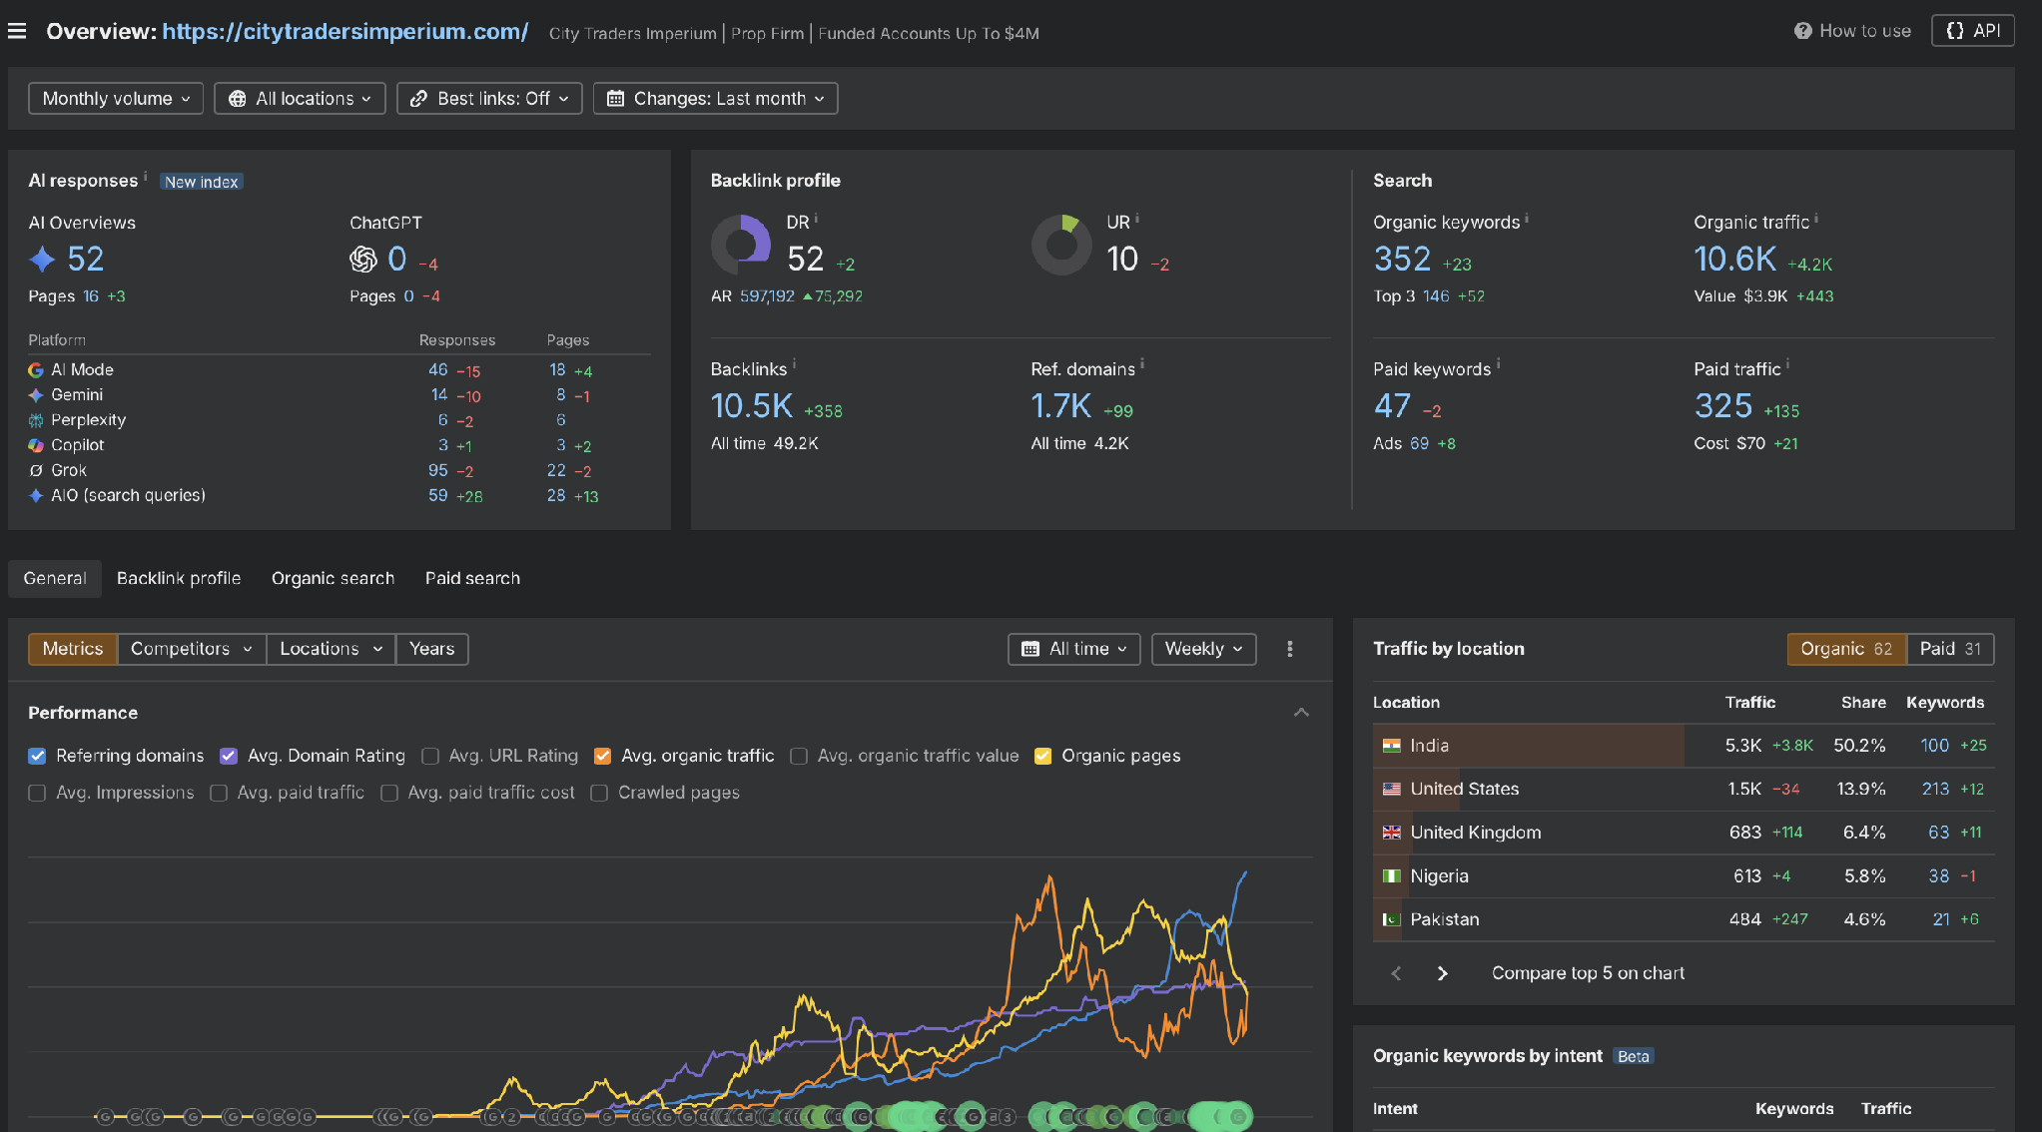Click the Grok platform icon
This screenshot has height=1132, width=2042.
[36, 470]
